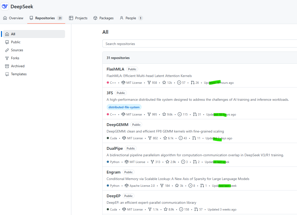The width and height of the screenshot is (297, 215).
Task: Open 3FS pull requests count 31
Action: tap(197, 114)
